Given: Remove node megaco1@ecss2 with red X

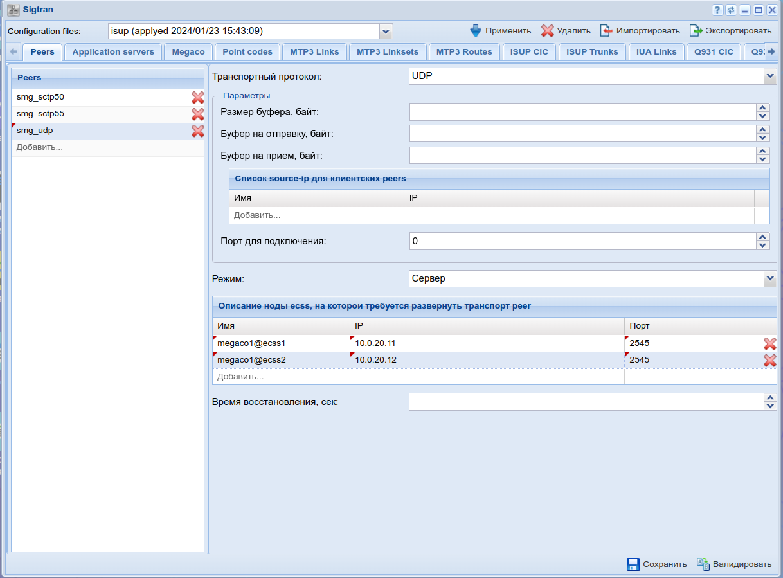Looking at the screenshot, I should coord(770,360).
